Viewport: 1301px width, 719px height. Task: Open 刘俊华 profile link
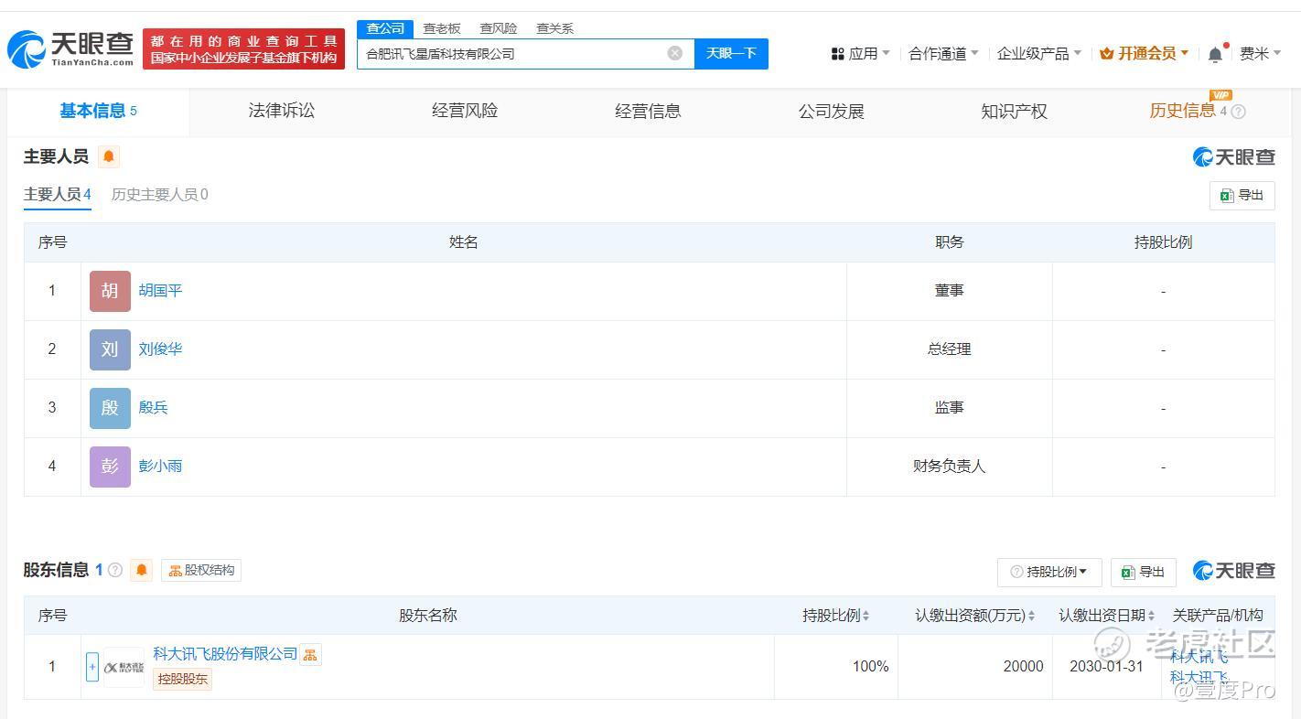[x=160, y=349]
